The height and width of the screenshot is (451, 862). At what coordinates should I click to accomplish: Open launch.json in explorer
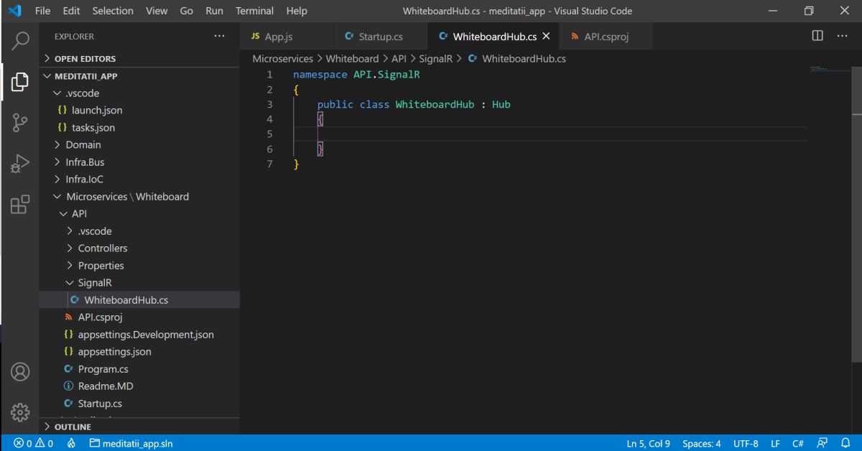click(139, 111)
